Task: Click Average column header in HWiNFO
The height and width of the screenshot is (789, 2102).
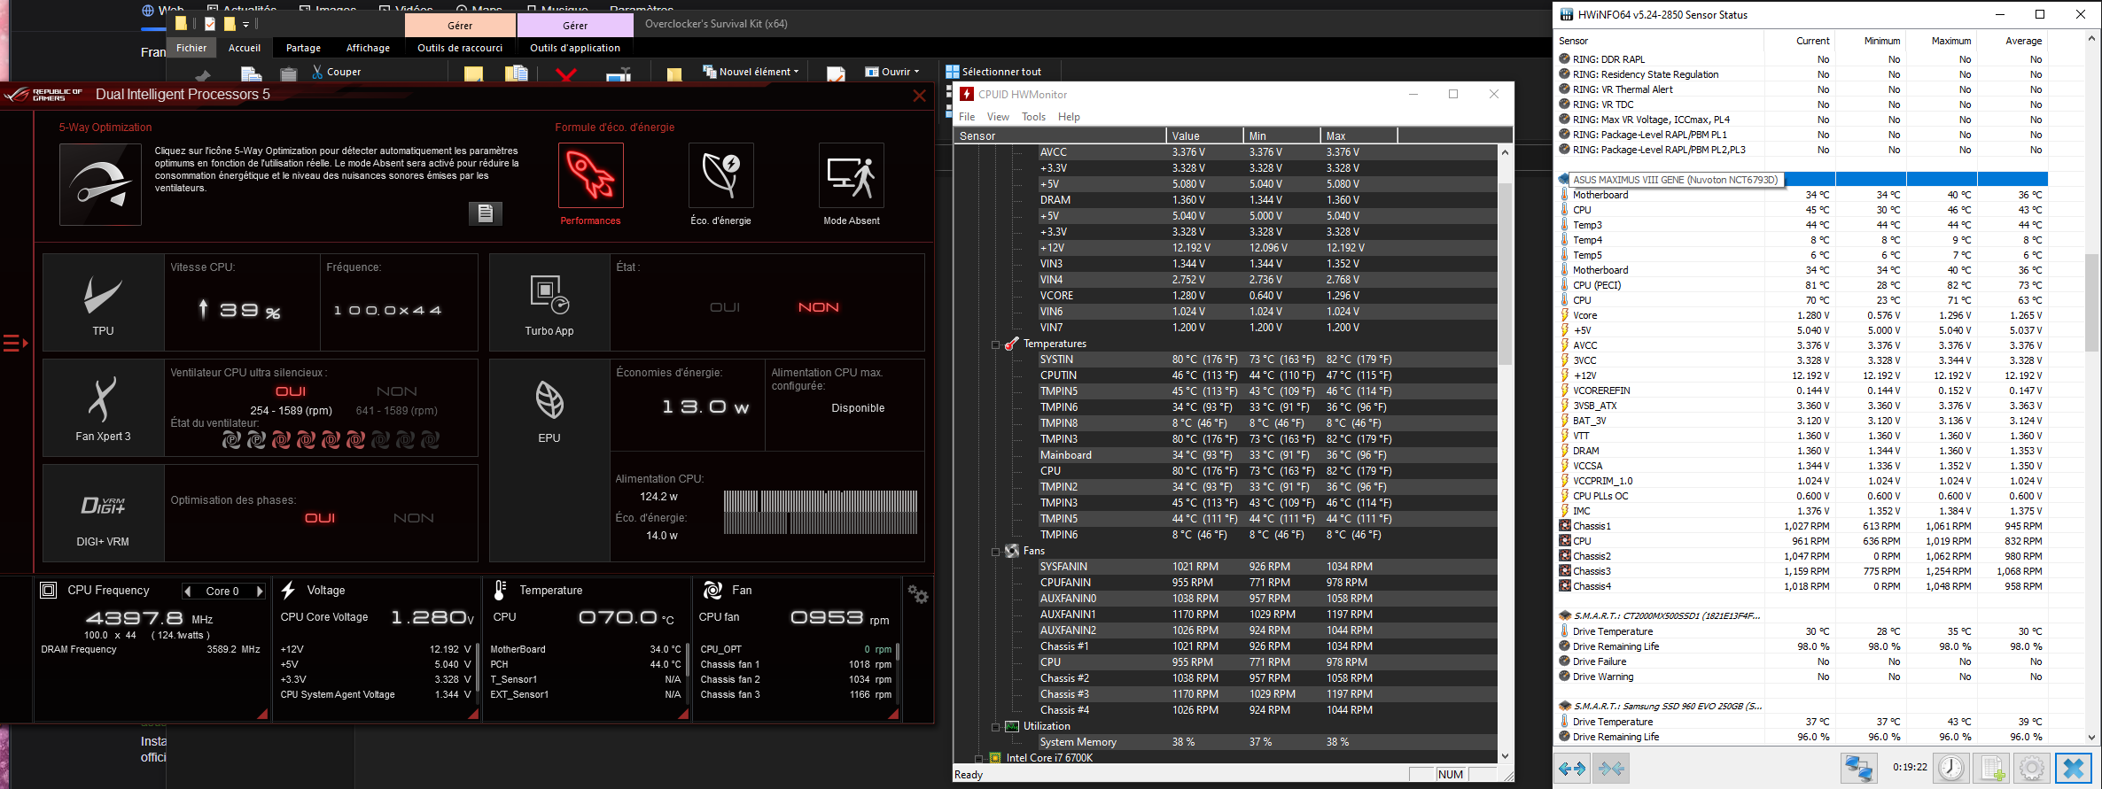Action: pos(2012,41)
